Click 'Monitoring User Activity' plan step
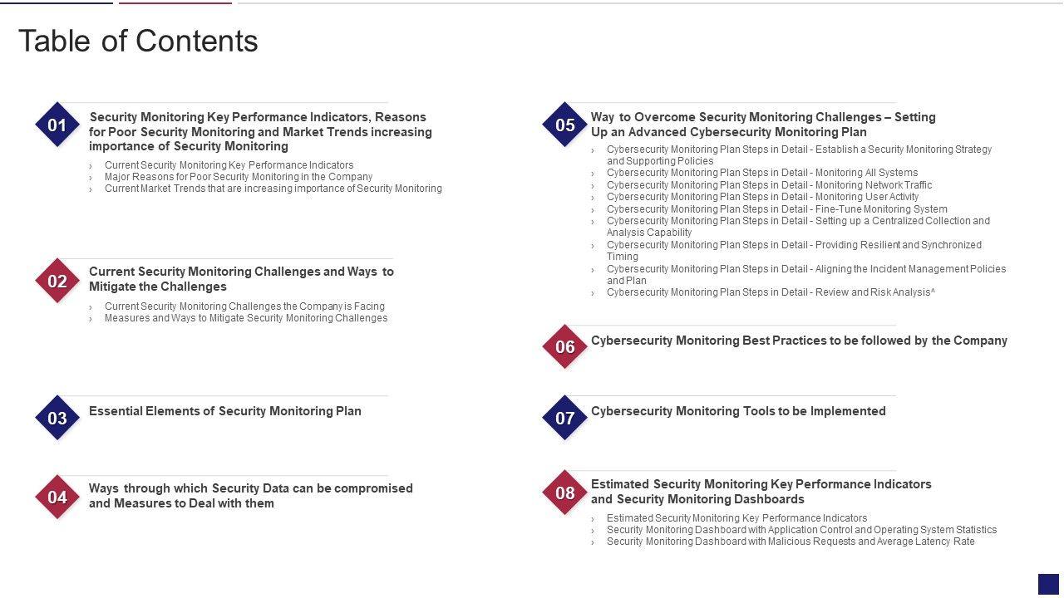1064x598 pixels. 762,197
